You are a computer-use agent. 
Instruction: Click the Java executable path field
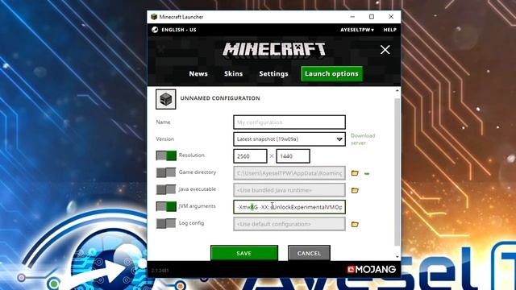tap(289, 190)
